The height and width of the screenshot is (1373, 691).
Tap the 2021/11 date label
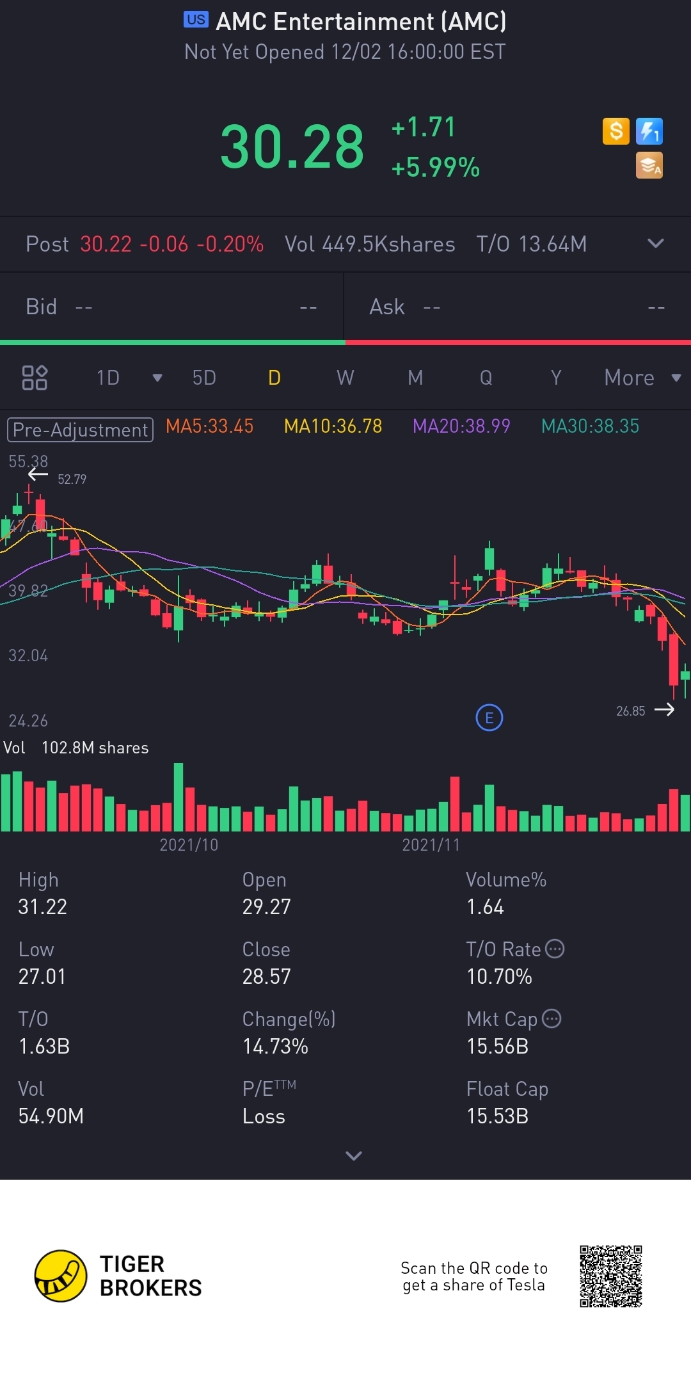[x=431, y=845]
